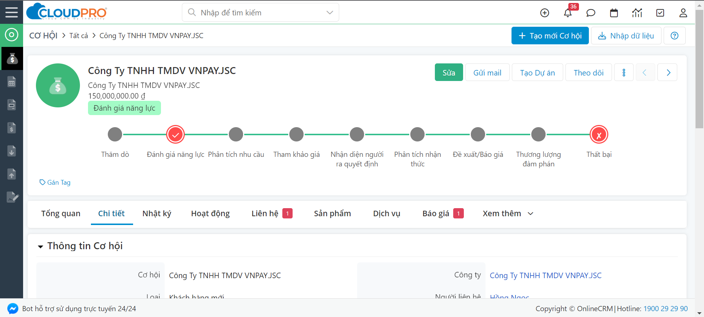Switch to the Tổng quan tab
The width and height of the screenshot is (704, 317).
pos(61,213)
